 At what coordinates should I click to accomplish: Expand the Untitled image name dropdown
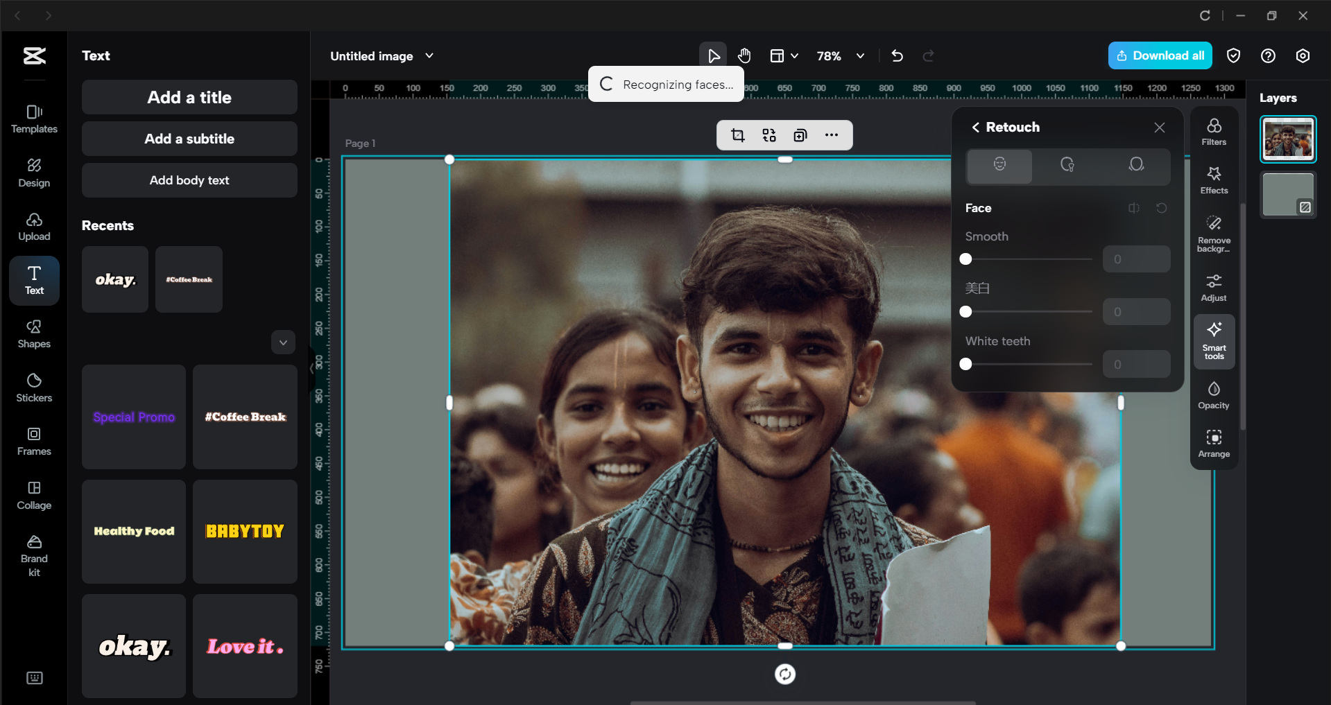click(x=429, y=55)
